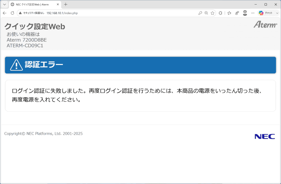Click the Aterm 7200D8BE model text

coord(27,40)
